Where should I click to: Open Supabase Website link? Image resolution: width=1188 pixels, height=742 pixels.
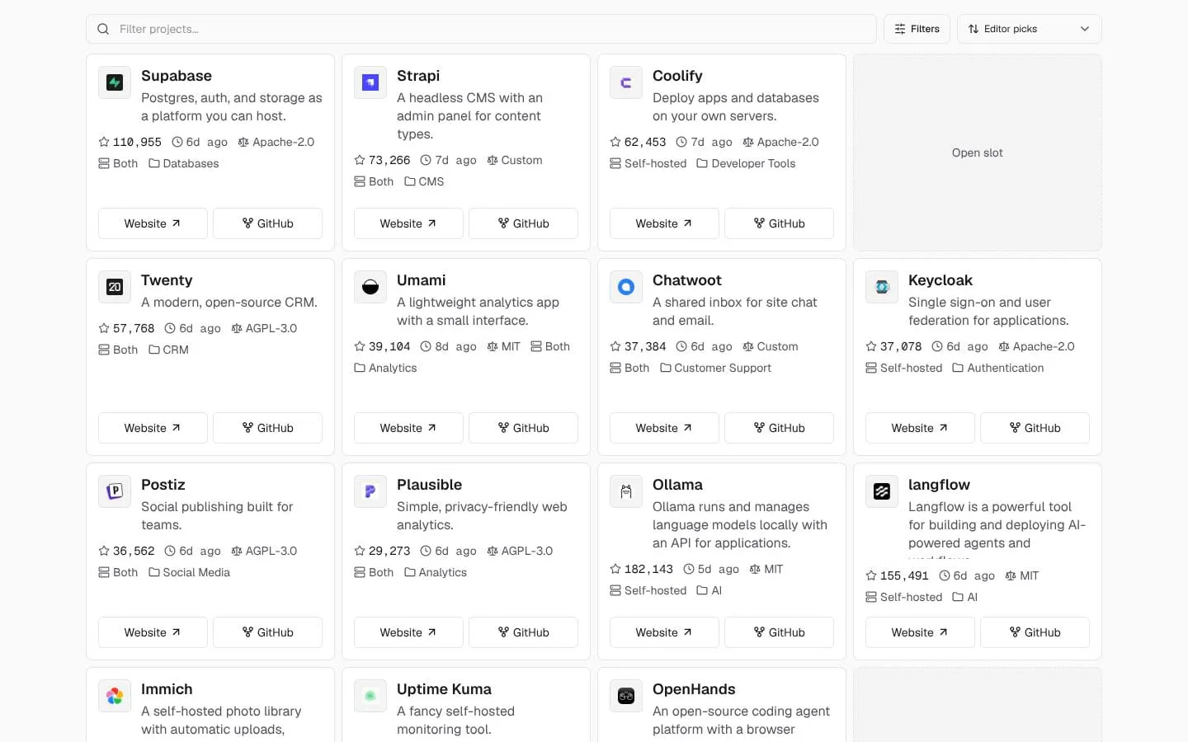(153, 223)
